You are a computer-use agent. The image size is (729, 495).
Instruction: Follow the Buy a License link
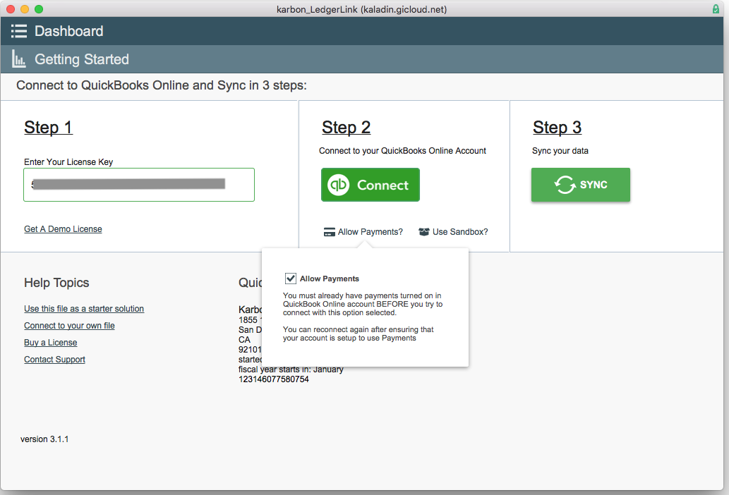(x=51, y=343)
